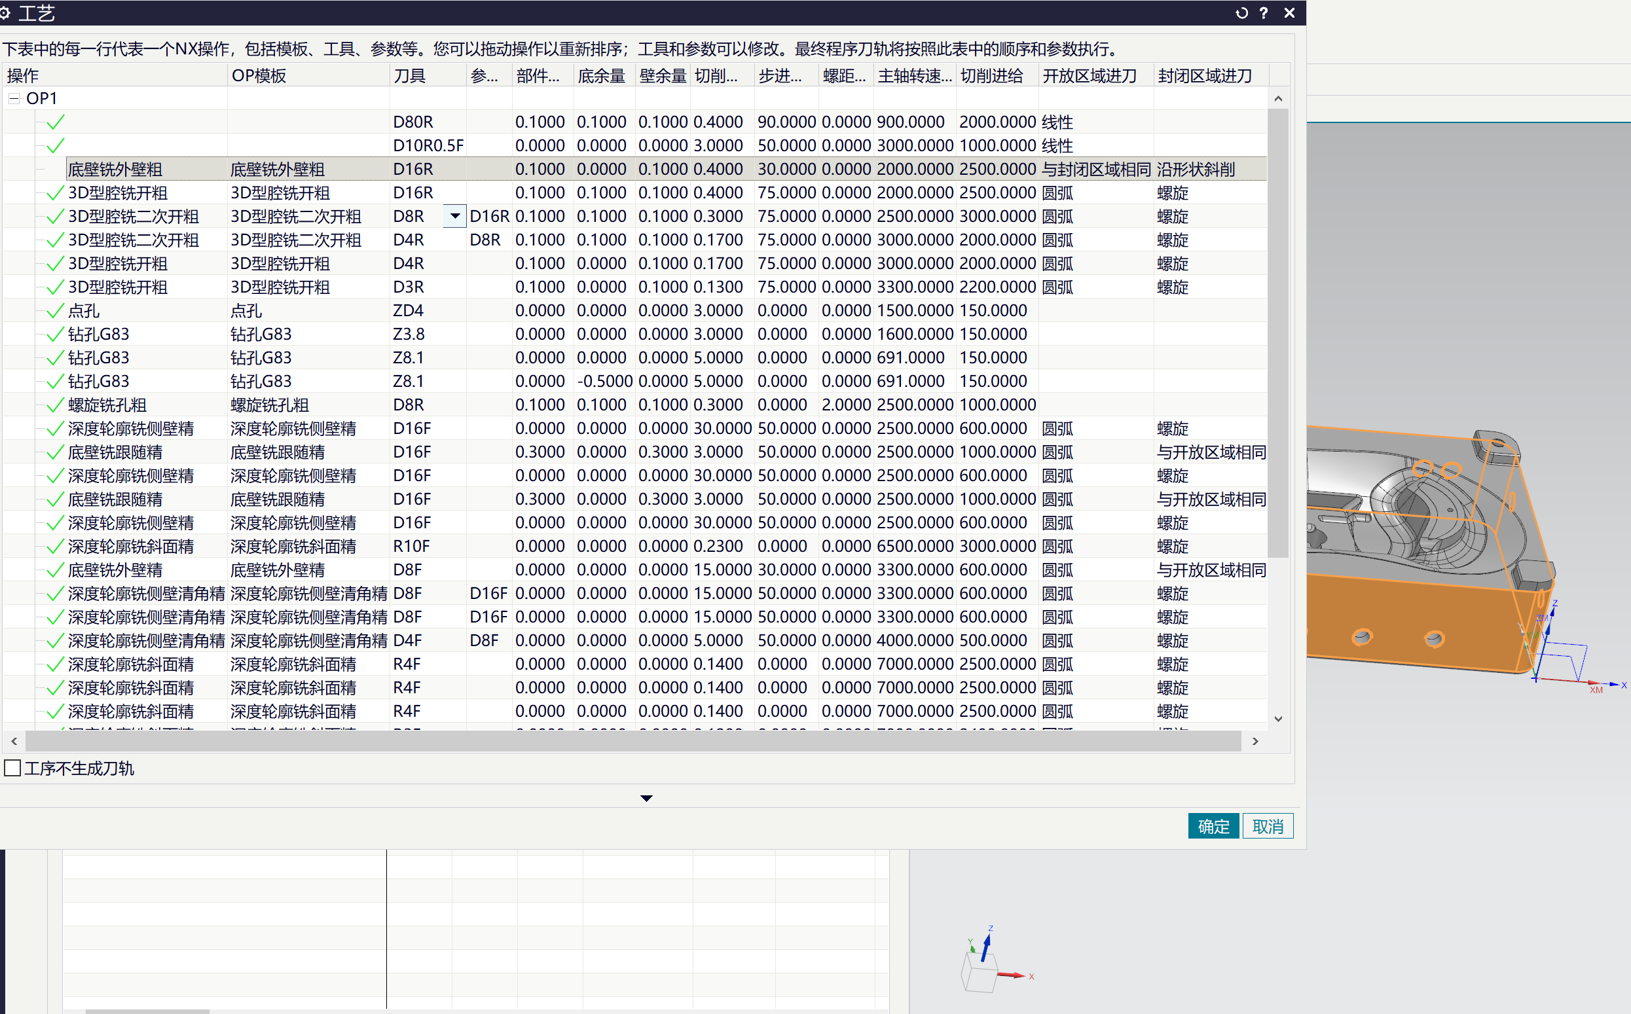Click the OP模板 column header

308,76
